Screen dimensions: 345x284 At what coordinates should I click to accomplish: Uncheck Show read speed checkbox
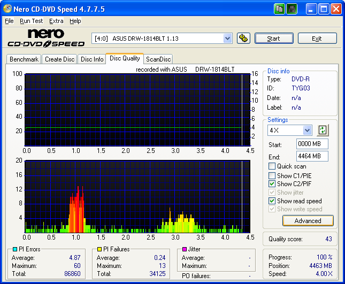[272, 201]
